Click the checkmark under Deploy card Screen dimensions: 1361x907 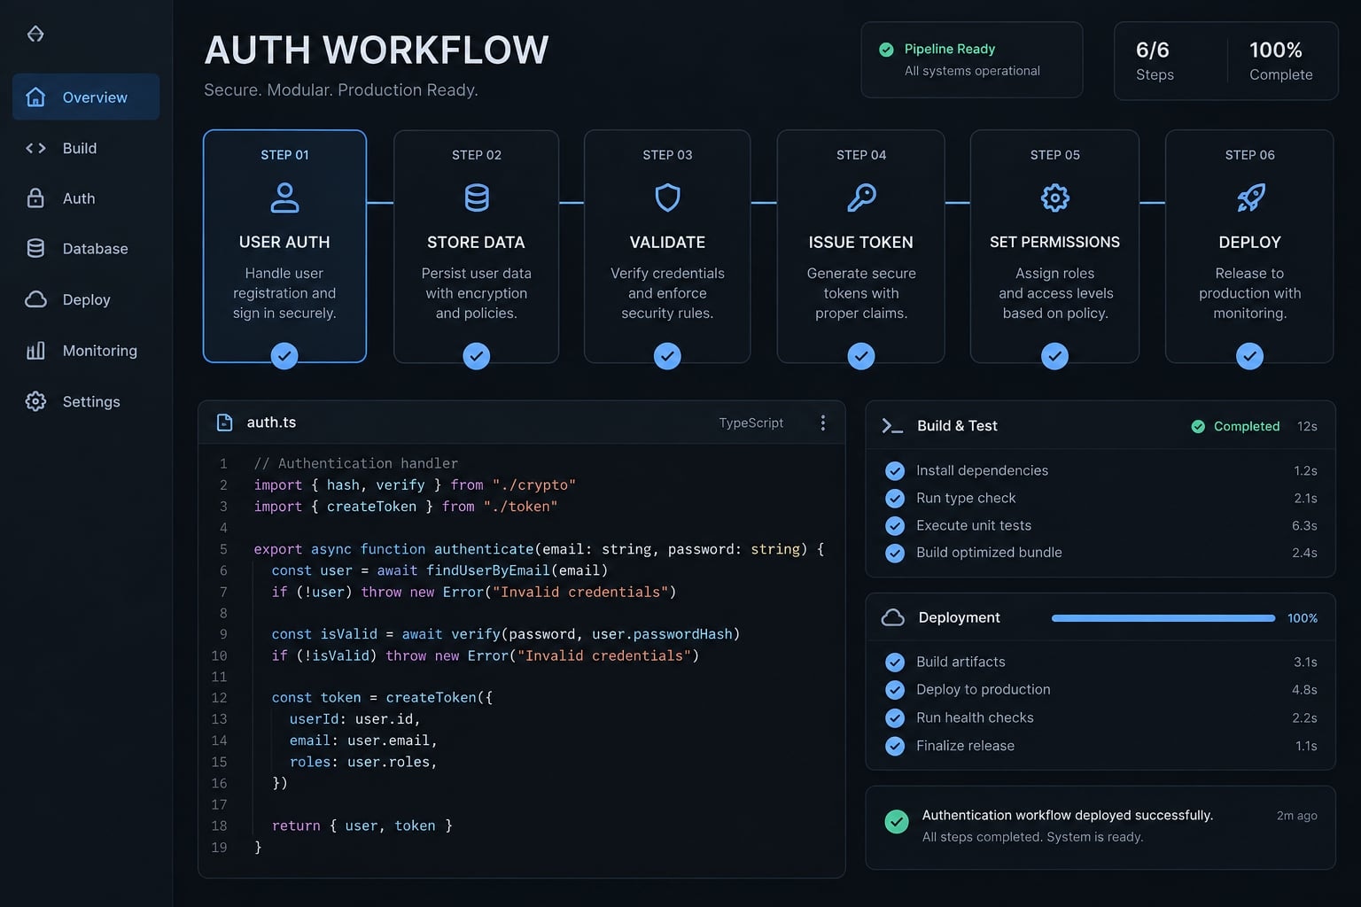pos(1250,356)
